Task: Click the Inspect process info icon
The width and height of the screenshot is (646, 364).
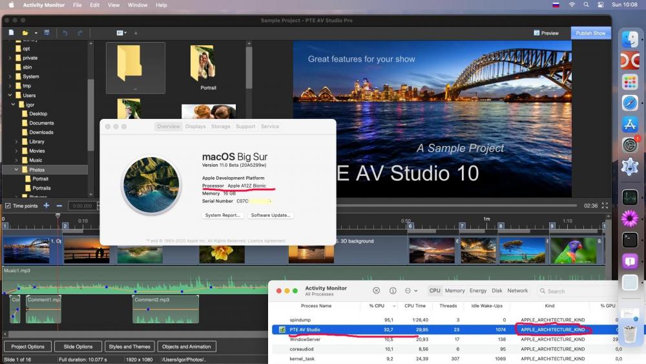Action: click(392, 291)
